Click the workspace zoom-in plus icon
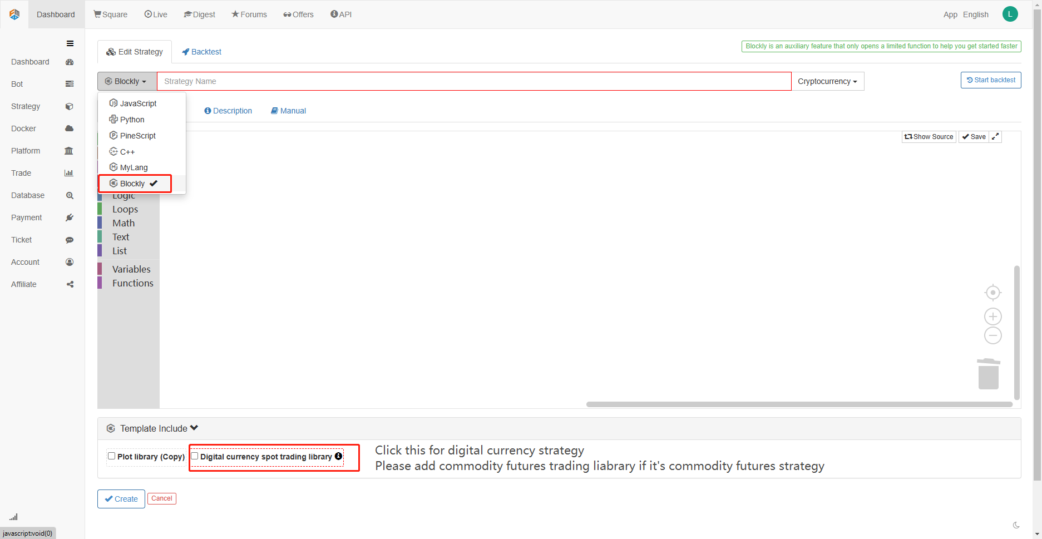Image resolution: width=1042 pixels, height=539 pixels. point(992,317)
